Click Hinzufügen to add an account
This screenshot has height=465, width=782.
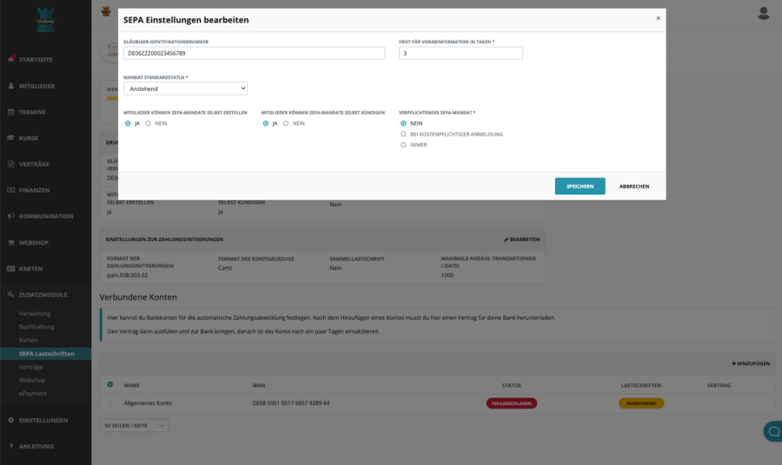tap(751, 363)
